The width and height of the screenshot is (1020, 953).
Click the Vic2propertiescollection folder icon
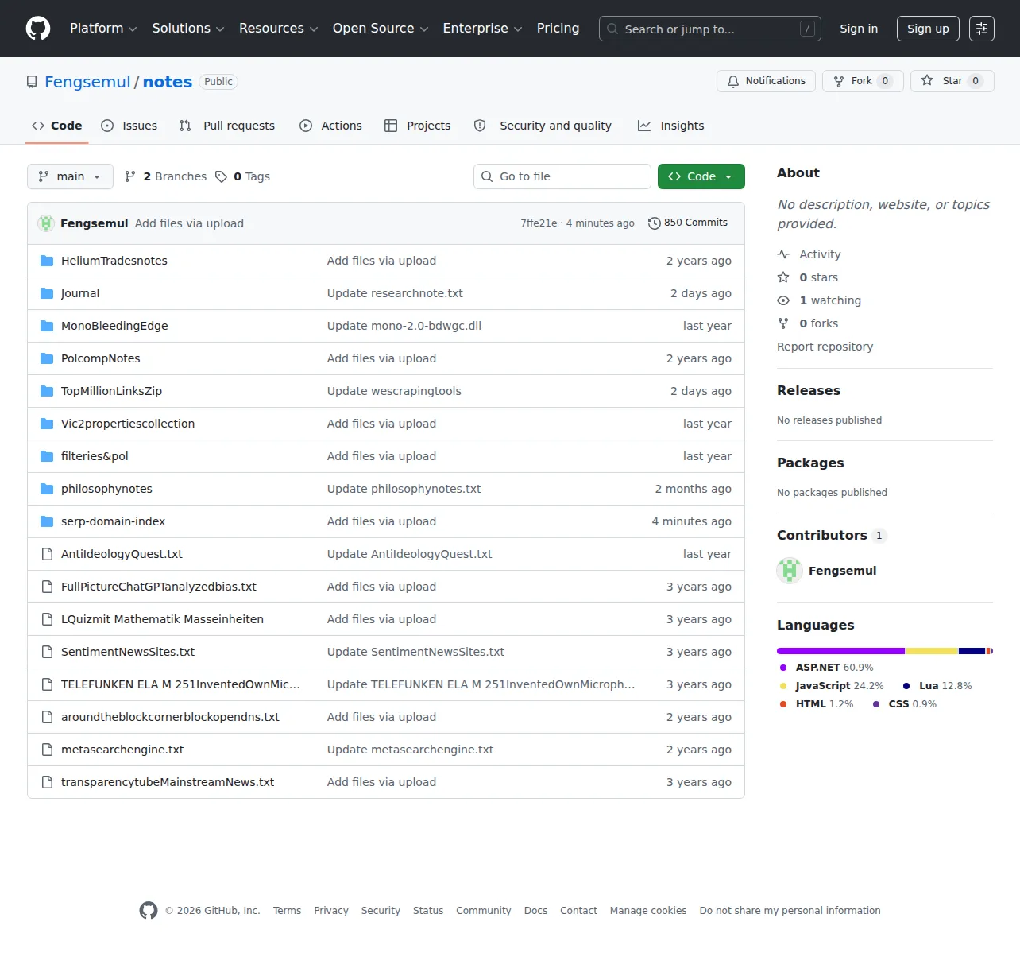pos(47,424)
